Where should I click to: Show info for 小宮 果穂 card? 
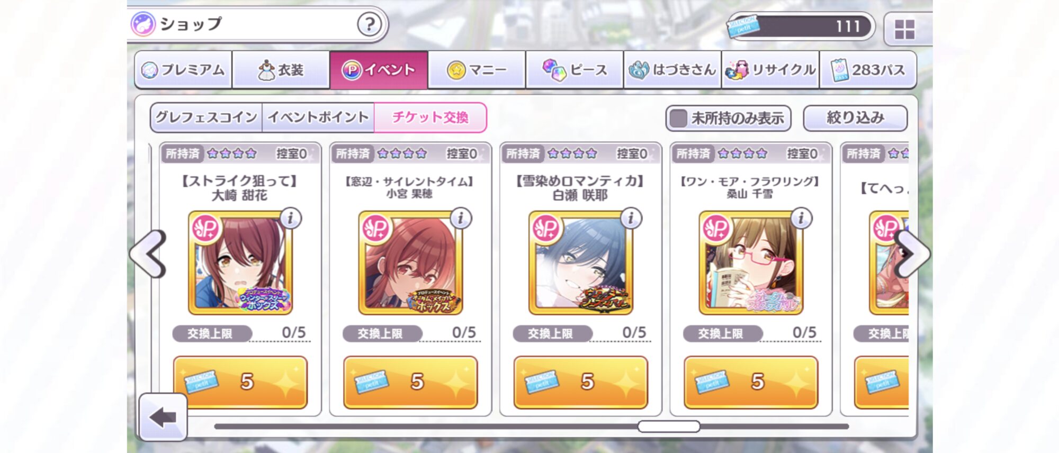coord(461,218)
